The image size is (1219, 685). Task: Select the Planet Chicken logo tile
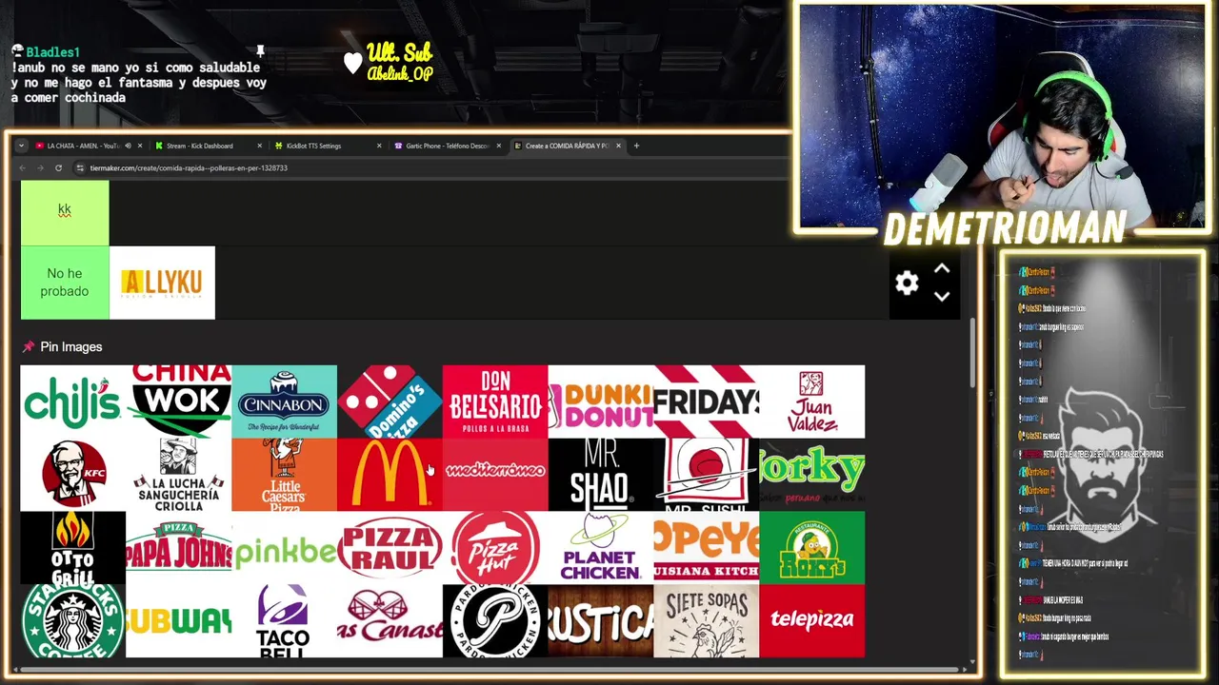pos(601,548)
